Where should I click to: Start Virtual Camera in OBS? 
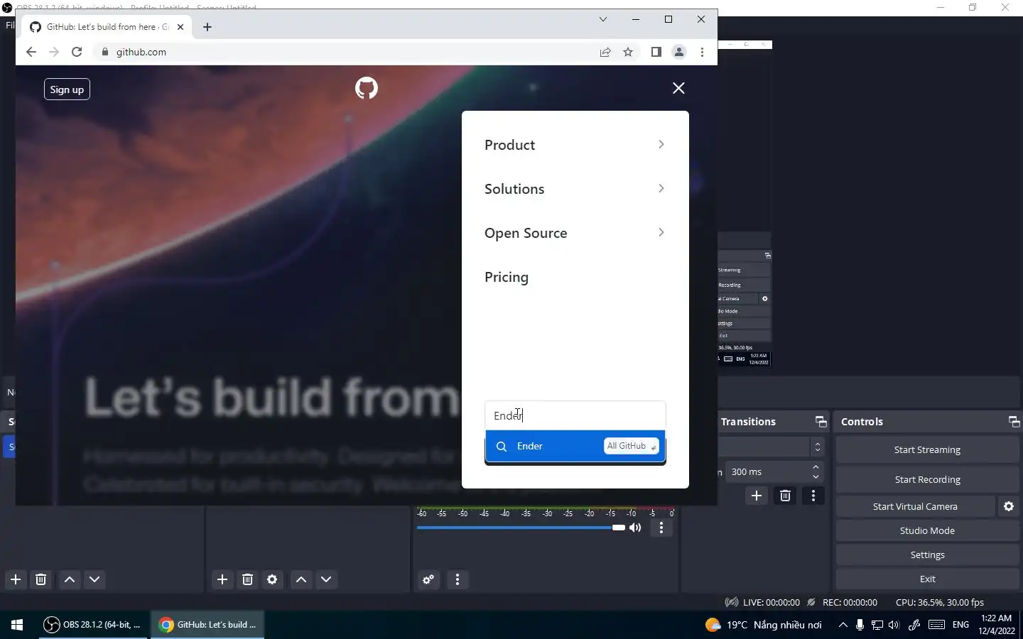(x=915, y=506)
